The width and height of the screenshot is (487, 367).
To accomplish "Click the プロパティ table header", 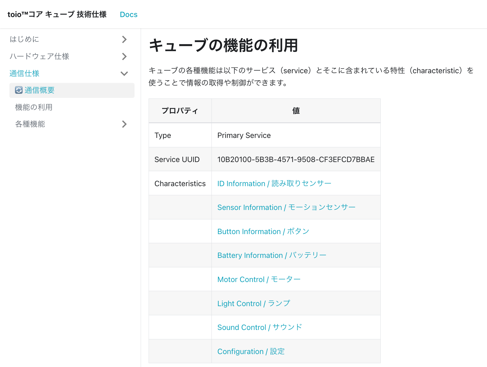I will 180,111.
